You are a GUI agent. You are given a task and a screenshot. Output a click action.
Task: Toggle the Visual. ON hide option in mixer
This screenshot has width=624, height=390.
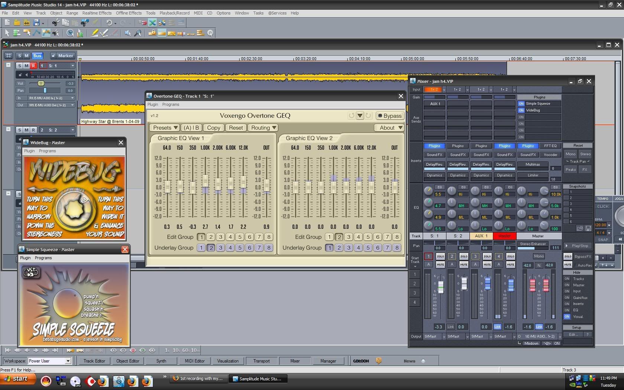pos(567,316)
